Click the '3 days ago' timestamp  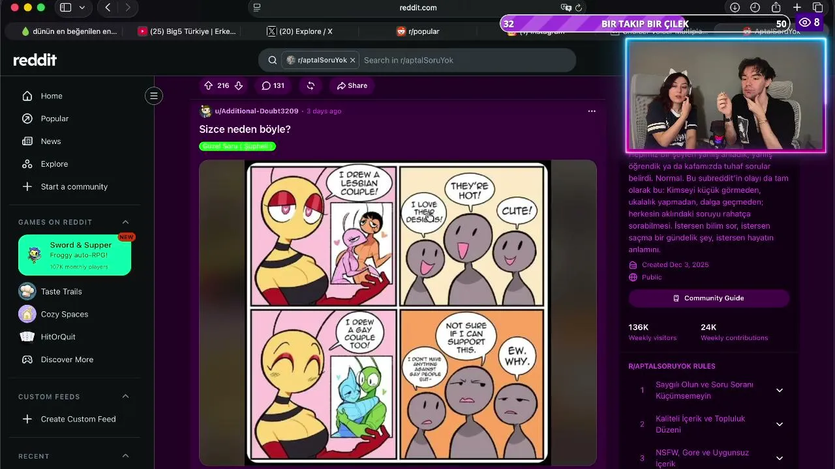click(x=324, y=111)
